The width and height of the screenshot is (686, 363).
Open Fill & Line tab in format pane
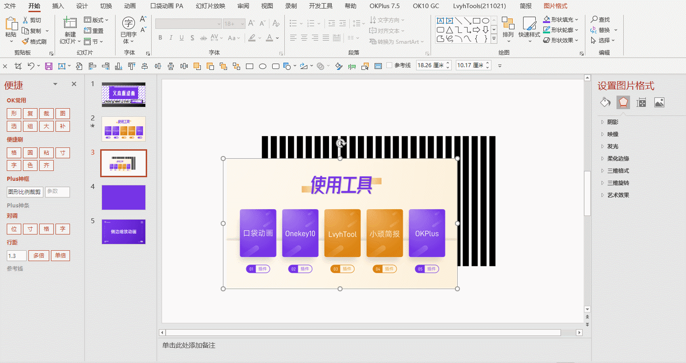pos(605,102)
